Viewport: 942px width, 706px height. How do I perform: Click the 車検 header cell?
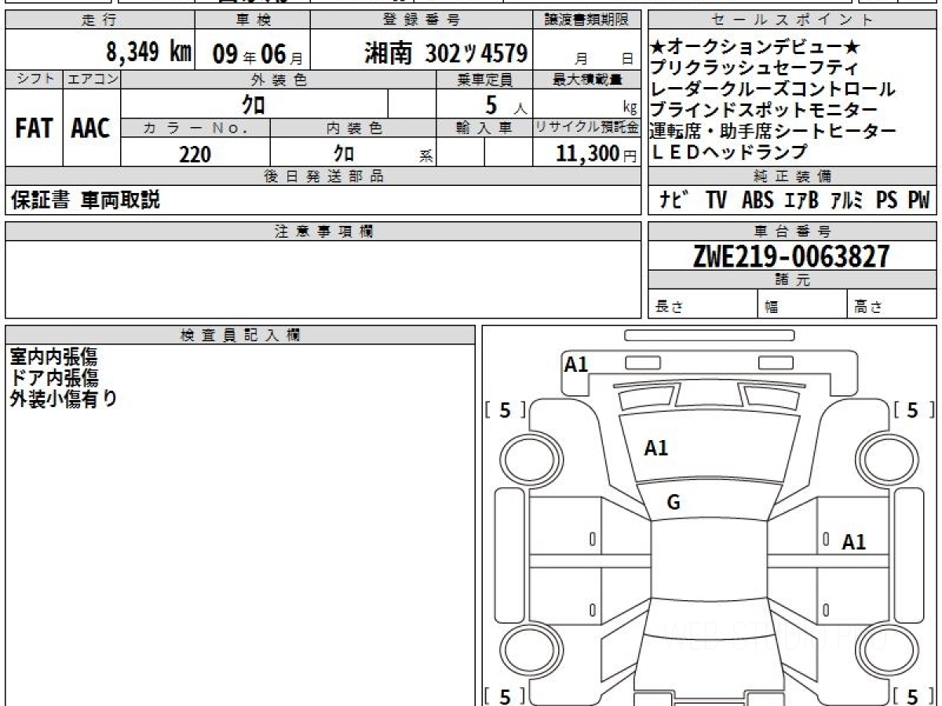click(252, 20)
